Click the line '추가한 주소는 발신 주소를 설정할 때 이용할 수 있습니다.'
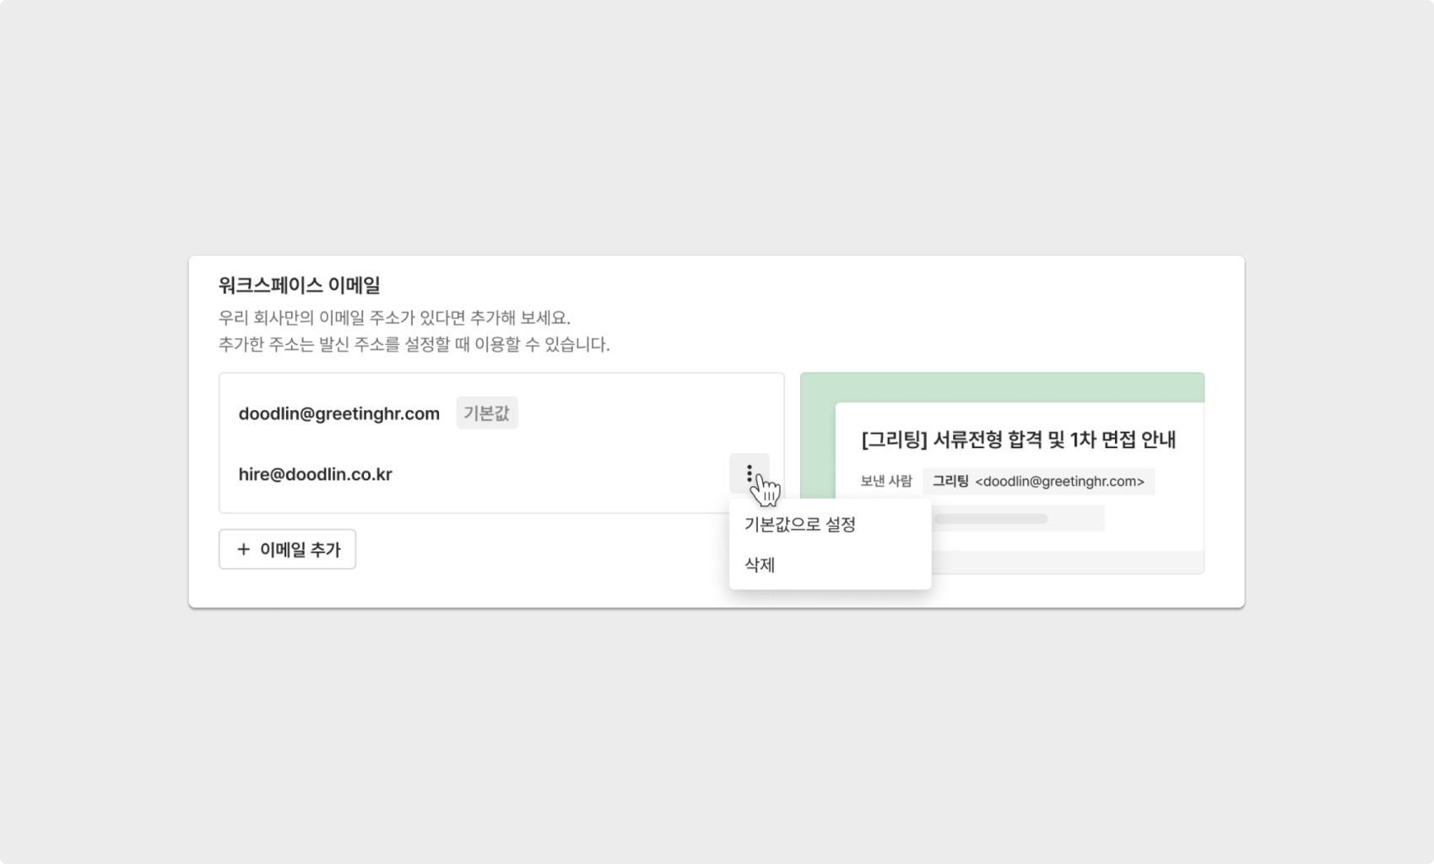 [x=414, y=344]
